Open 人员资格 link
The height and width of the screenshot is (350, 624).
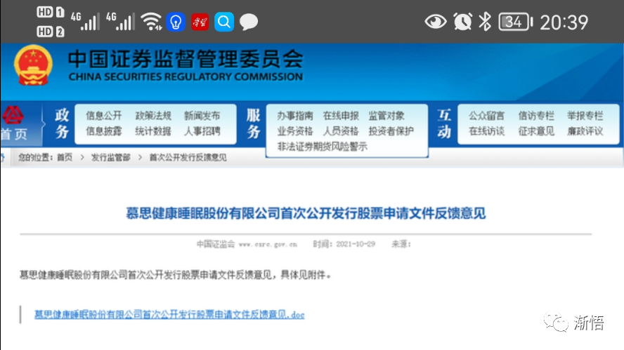pos(341,131)
